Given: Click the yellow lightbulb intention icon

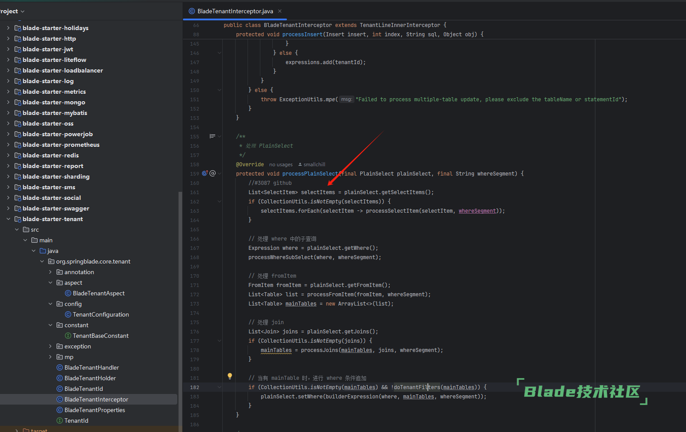Looking at the screenshot, I should (230, 376).
